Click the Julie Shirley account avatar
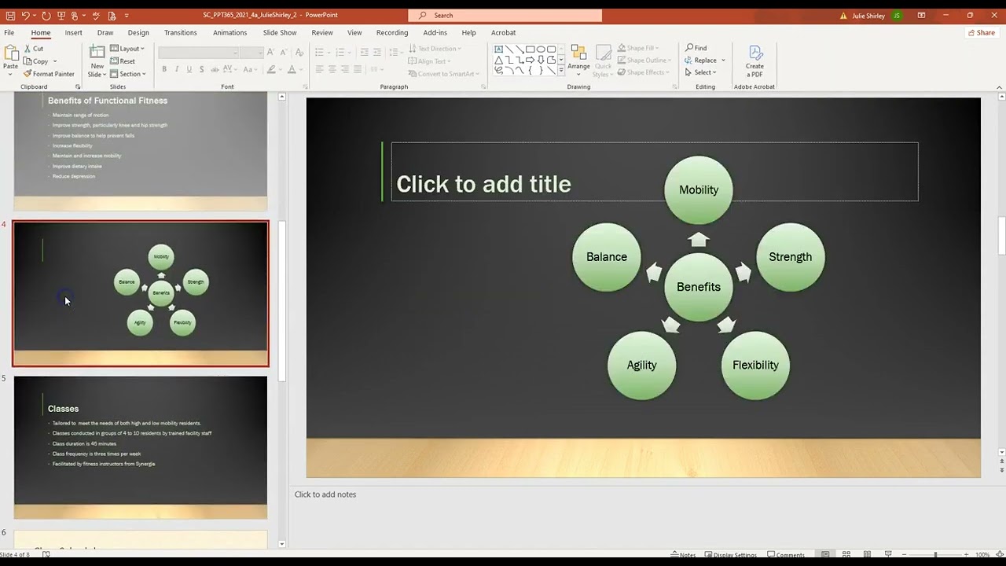 coord(897,16)
